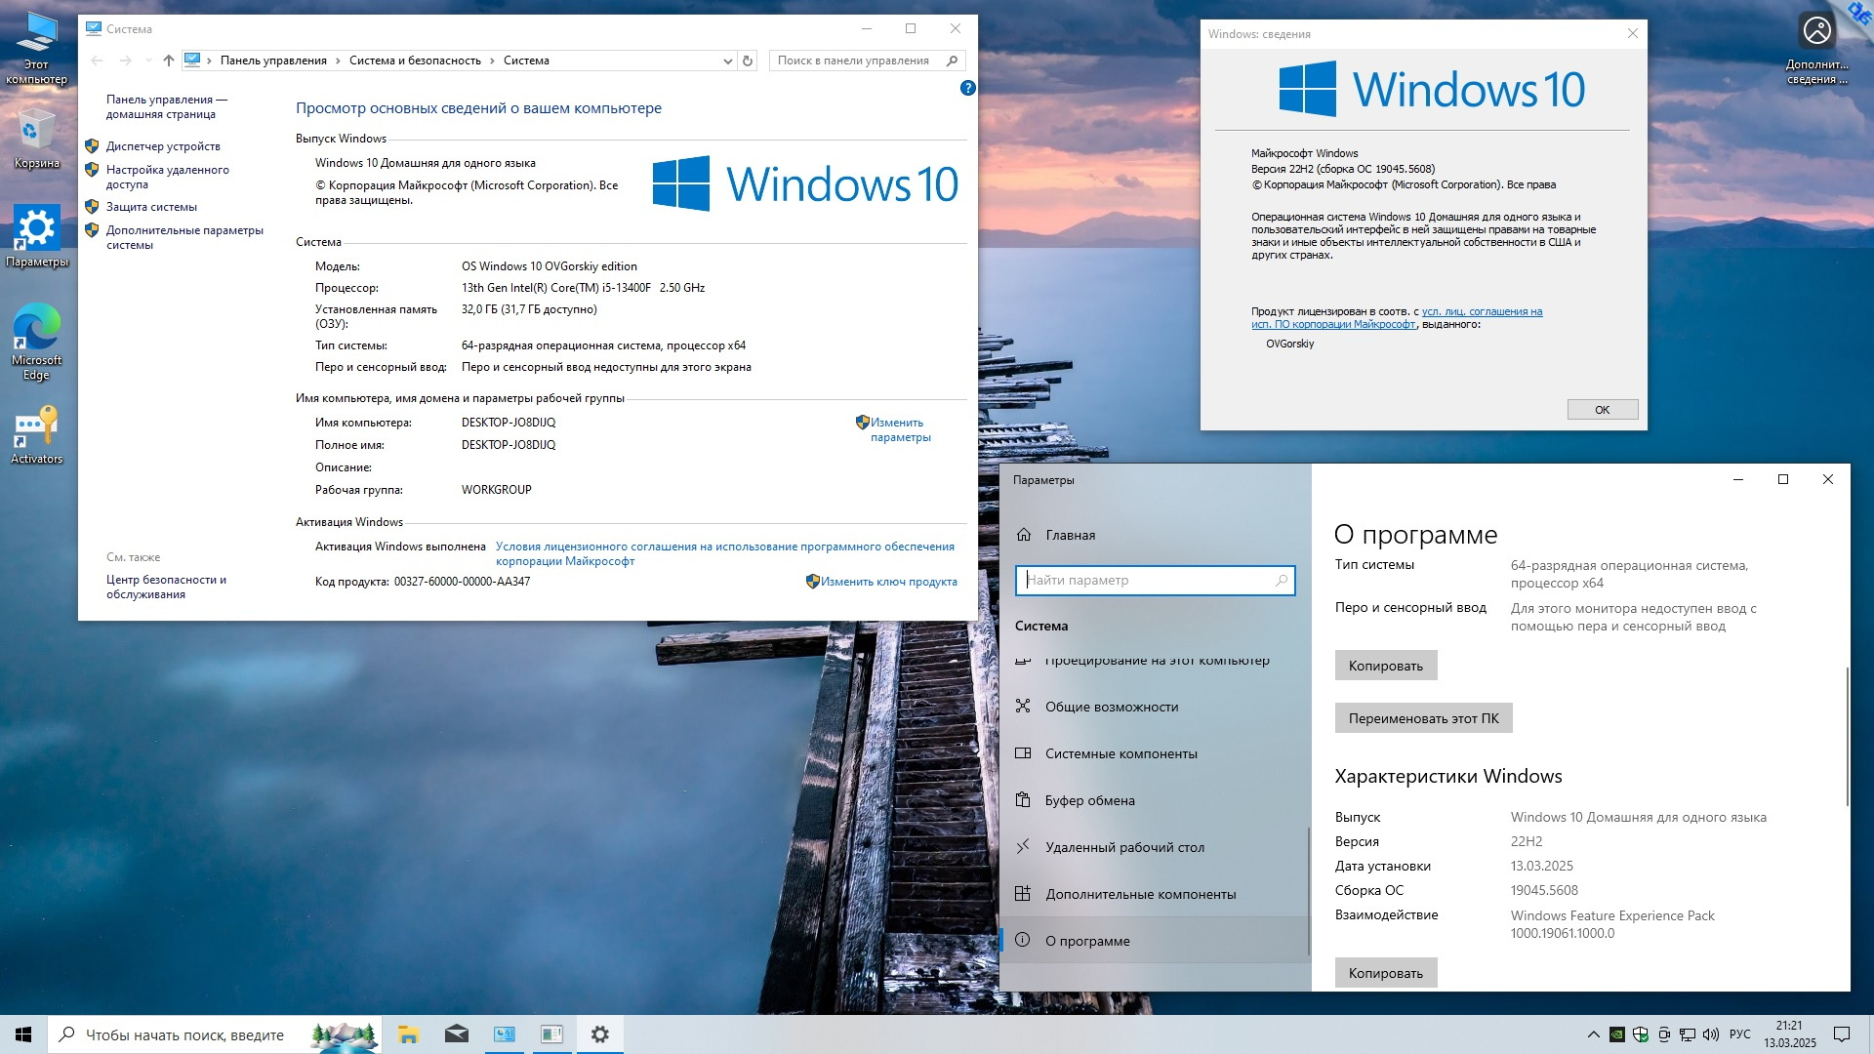Open recent locations dropdown arrow

148,61
